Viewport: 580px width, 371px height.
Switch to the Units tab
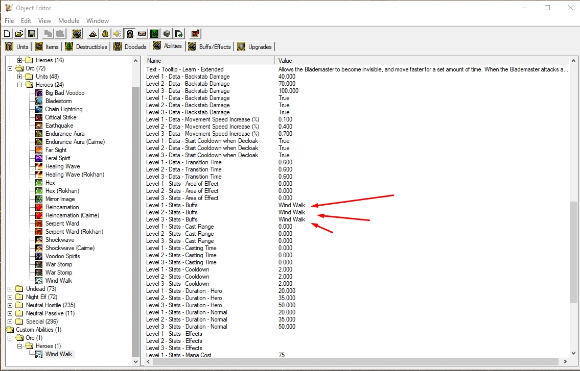(17, 46)
